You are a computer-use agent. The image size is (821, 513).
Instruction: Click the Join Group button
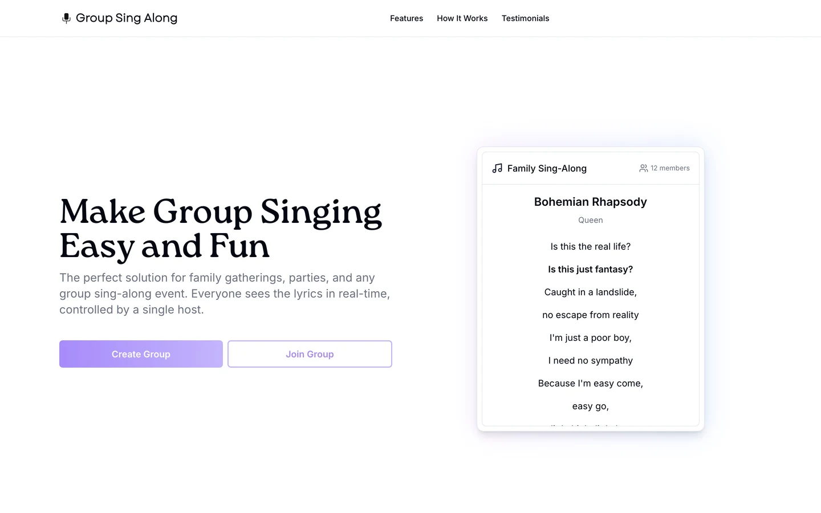pos(310,354)
